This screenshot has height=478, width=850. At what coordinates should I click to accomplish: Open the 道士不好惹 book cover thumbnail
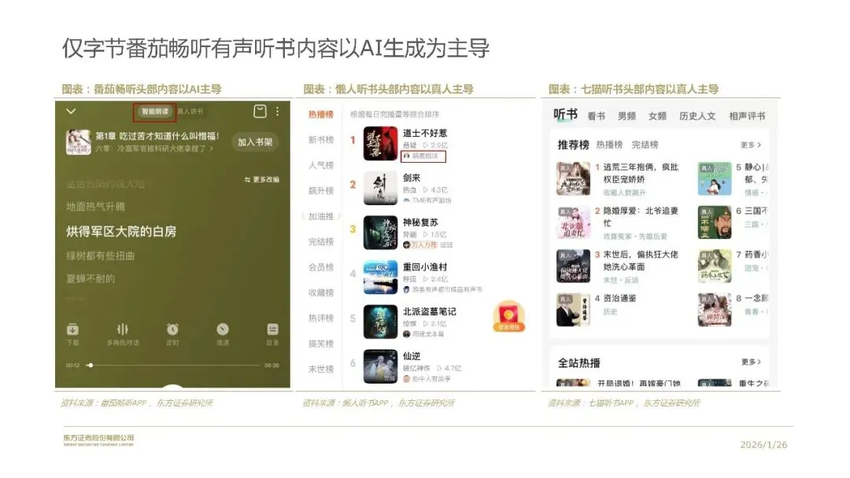pos(380,143)
